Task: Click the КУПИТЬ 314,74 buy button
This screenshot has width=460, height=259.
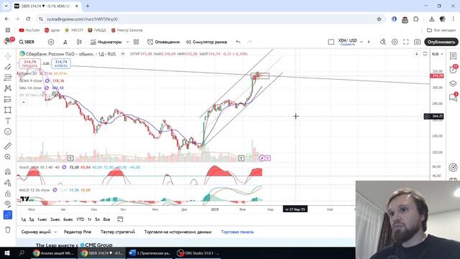Action: coord(61,64)
